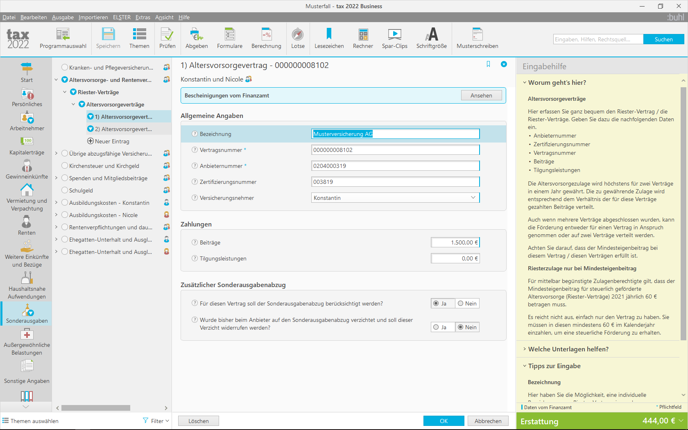
Task: Add bookmark icon next to contract title
Action: click(488, 64)
